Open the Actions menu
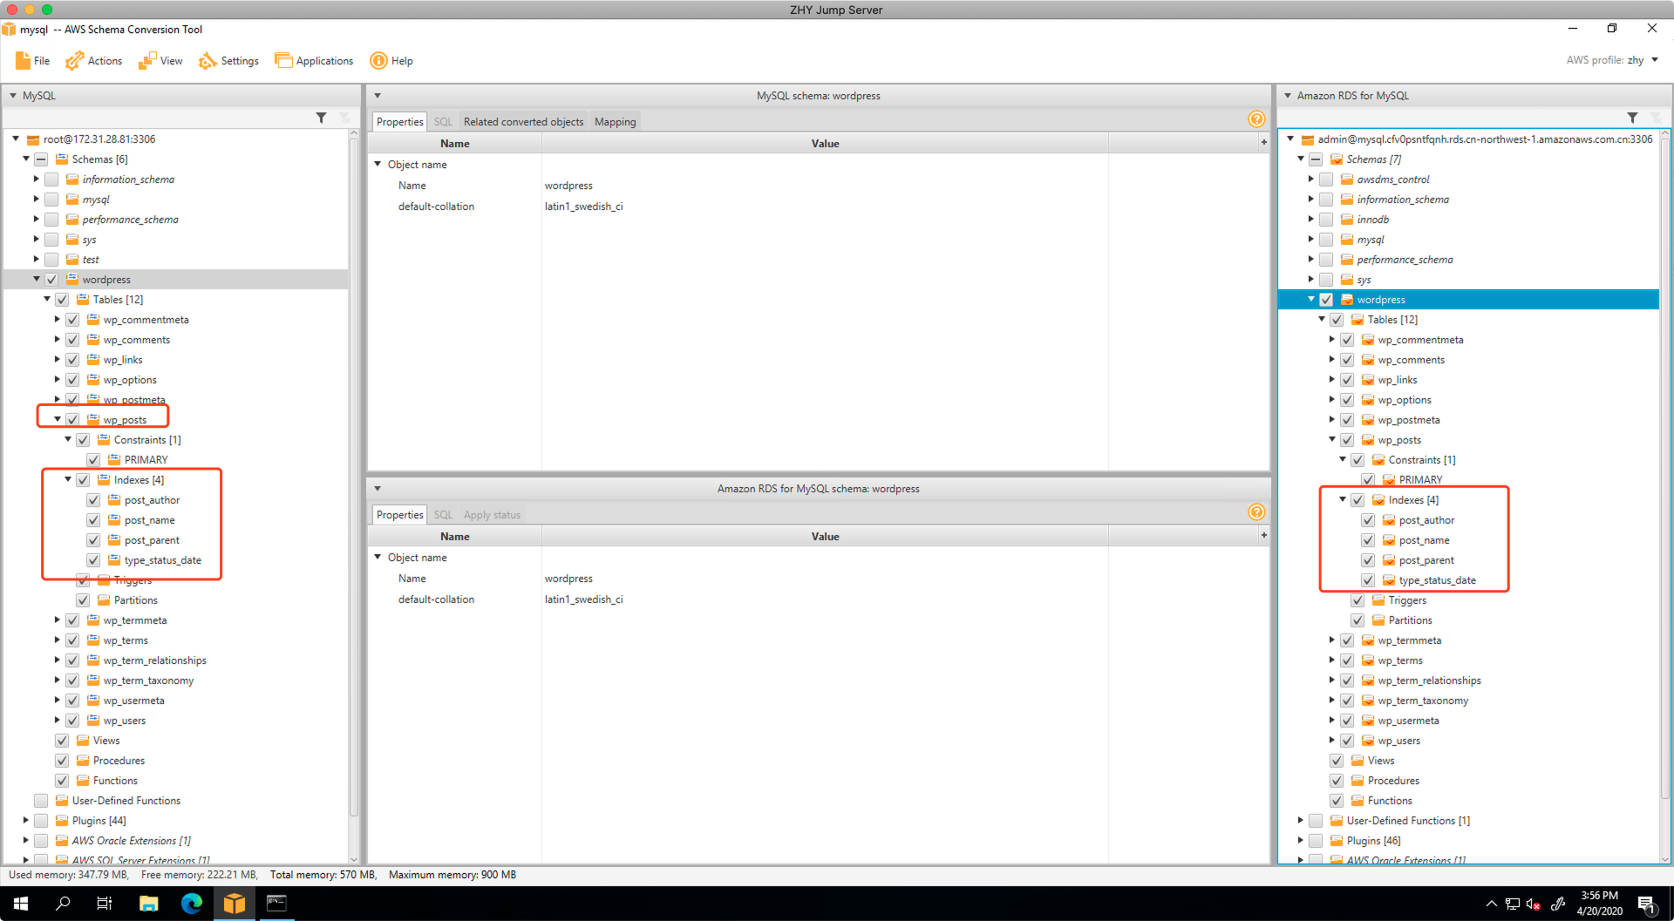 click(94, 61)
